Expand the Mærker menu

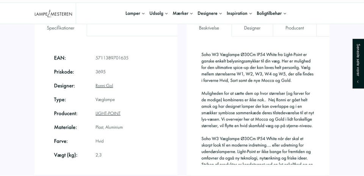pos(183,14)
